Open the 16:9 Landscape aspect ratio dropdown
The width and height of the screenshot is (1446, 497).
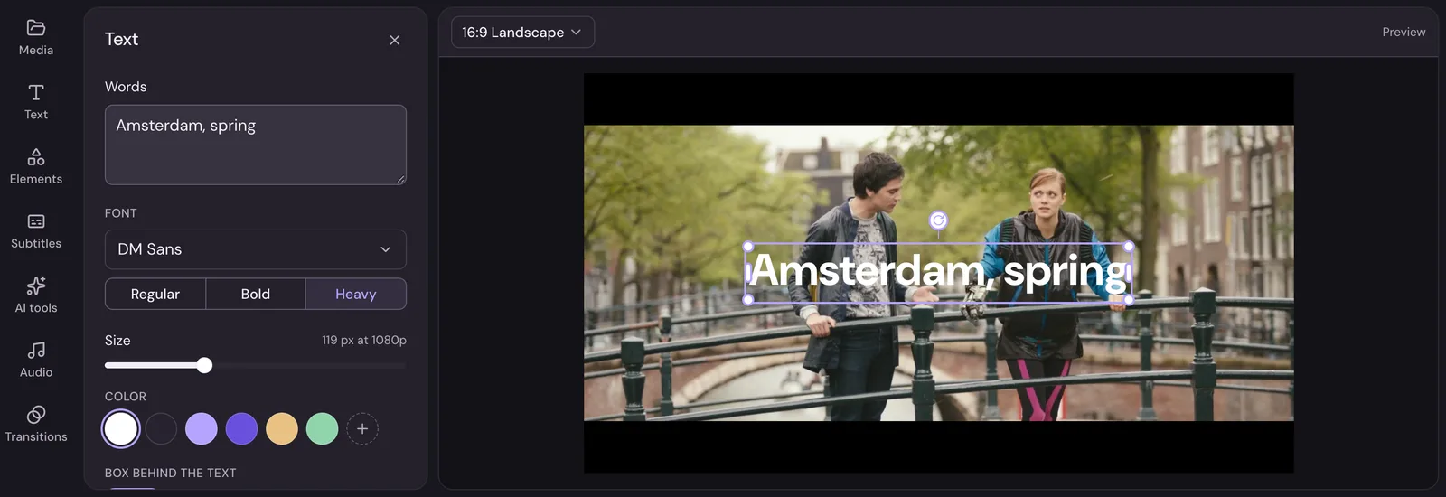[x=522, y=32]
